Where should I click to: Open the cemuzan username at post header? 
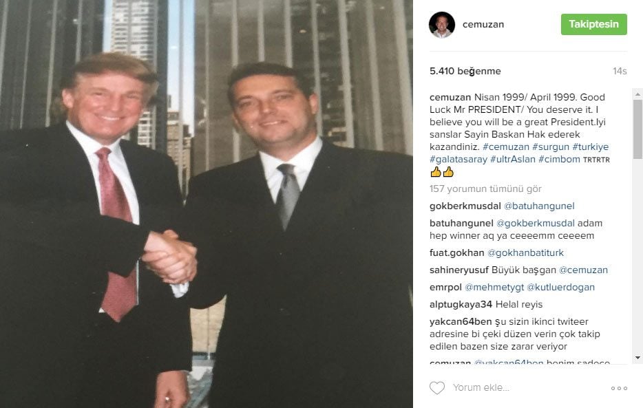coord(483,24)
